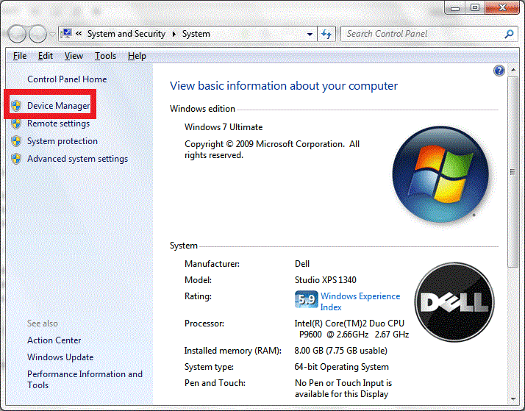Click the search magnifier icon
The height and width of the screenshot is (411, 525).
[x=509, y=34]
